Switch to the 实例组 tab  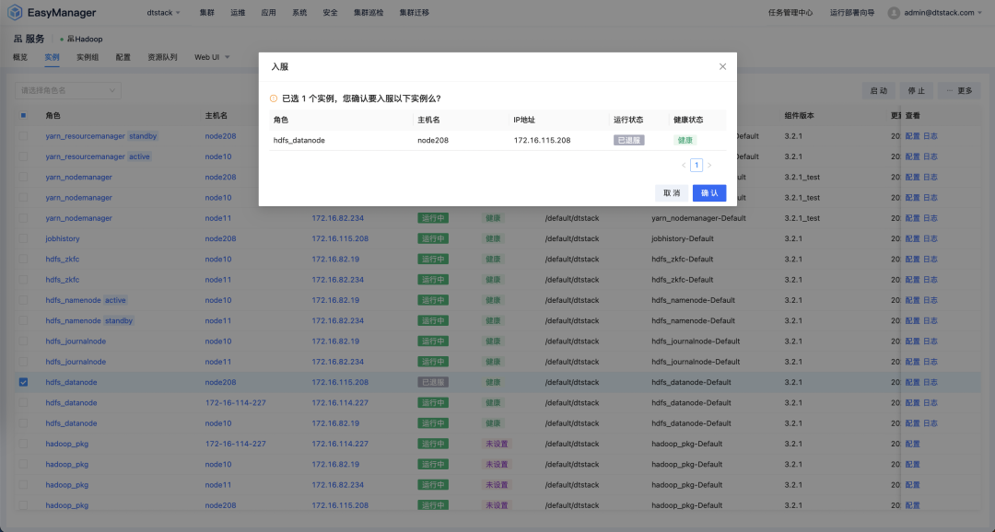[88, 57]
